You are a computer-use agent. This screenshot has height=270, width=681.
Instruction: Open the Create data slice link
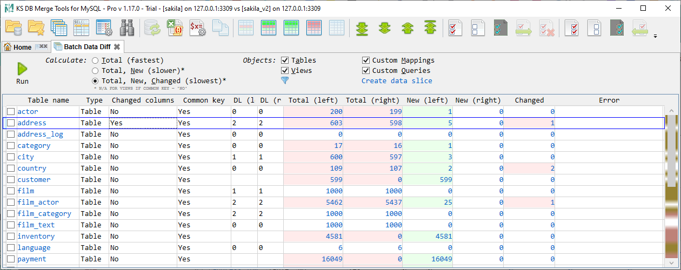coord(397,81)
